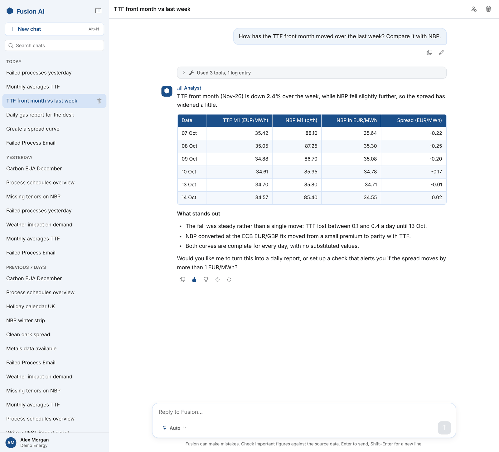This screenshot has width=499, height=452.
Task: Focus the Search chats field
Action: pos(54,46)
